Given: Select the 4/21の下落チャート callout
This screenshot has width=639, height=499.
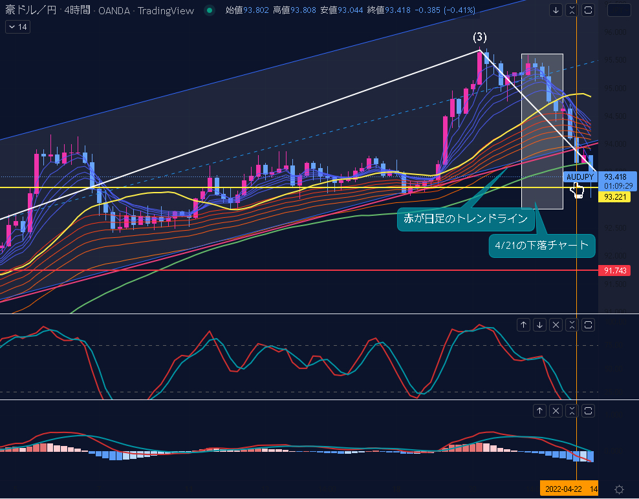Looking at the screenshot, I should pos(541,246).
